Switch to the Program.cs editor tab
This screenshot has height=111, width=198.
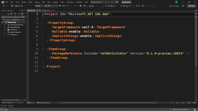pyautogui.click(x=45, y=10)
